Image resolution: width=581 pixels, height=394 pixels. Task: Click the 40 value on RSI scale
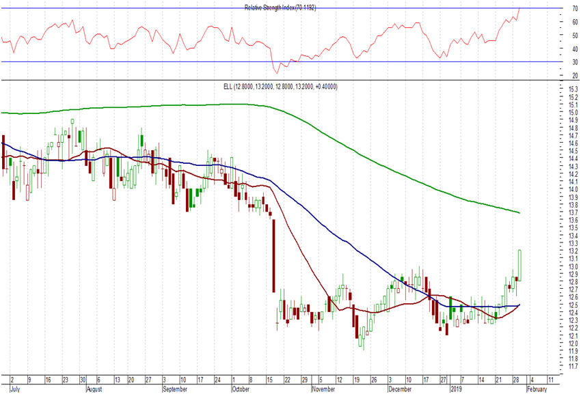pyautogui.click(x=575, y=48)
